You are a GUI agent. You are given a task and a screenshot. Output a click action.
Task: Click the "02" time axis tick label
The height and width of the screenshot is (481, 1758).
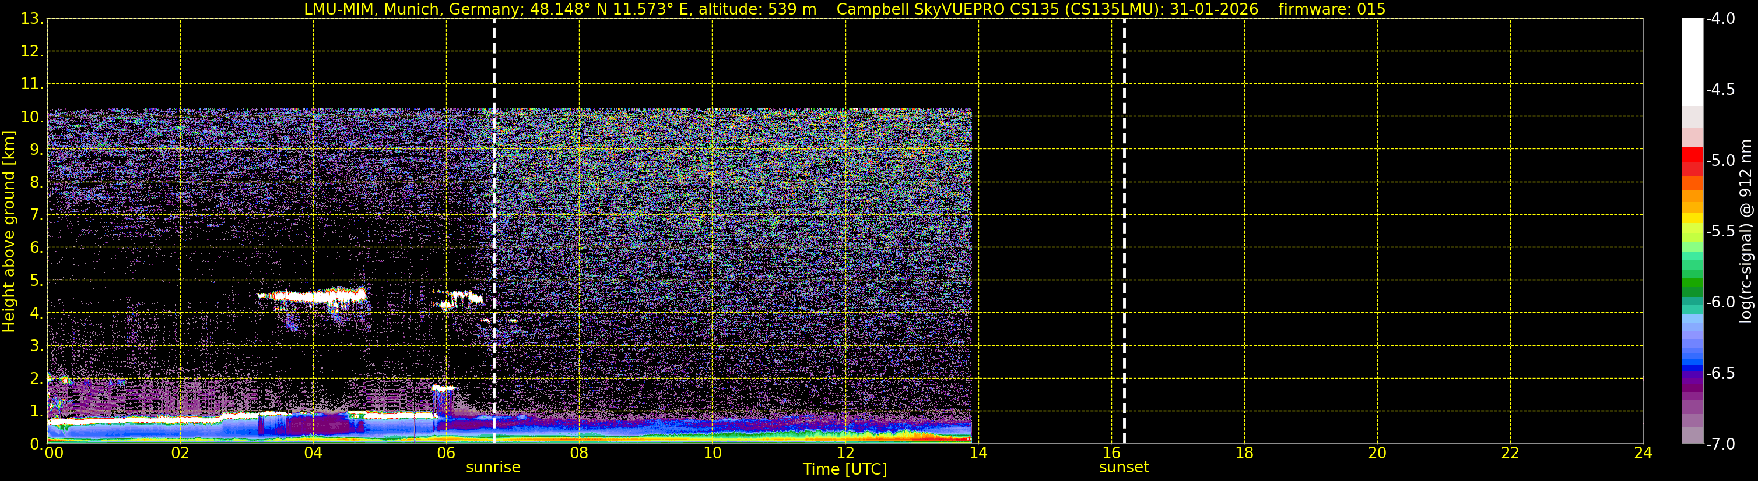point(180,453)
